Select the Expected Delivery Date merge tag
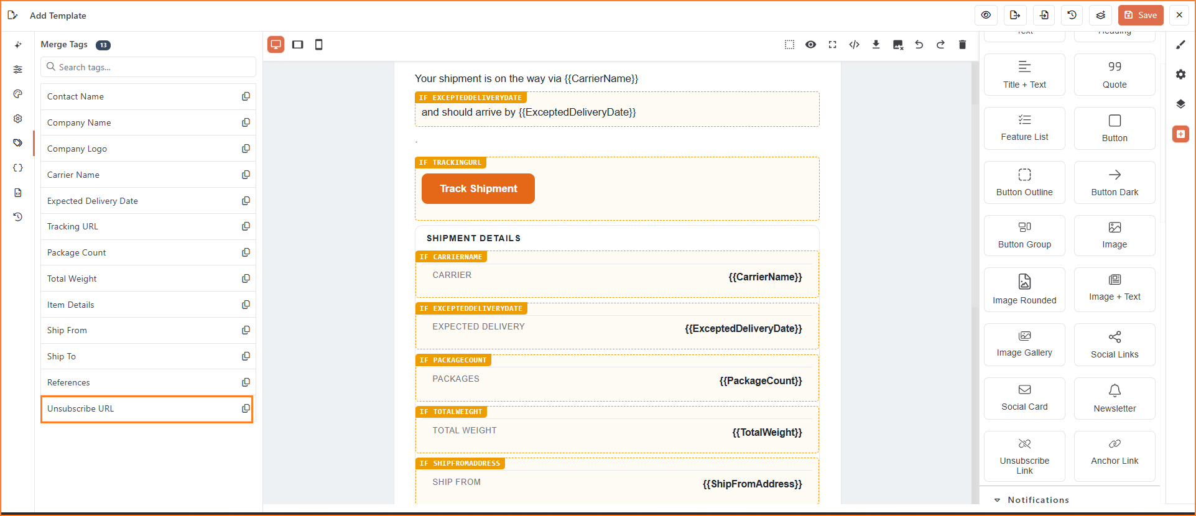 coord(148,201)
